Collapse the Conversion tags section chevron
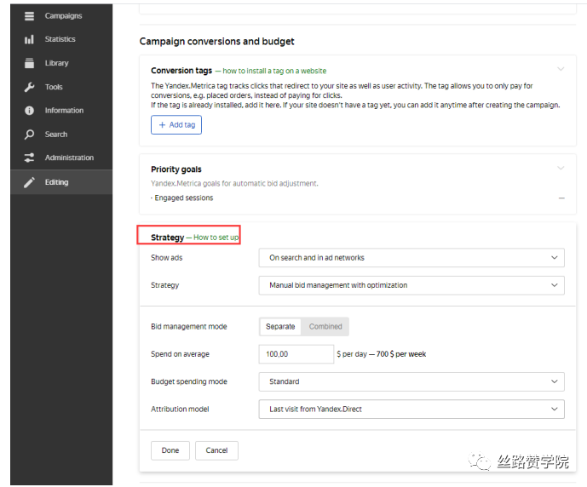 tap(560, 70)
